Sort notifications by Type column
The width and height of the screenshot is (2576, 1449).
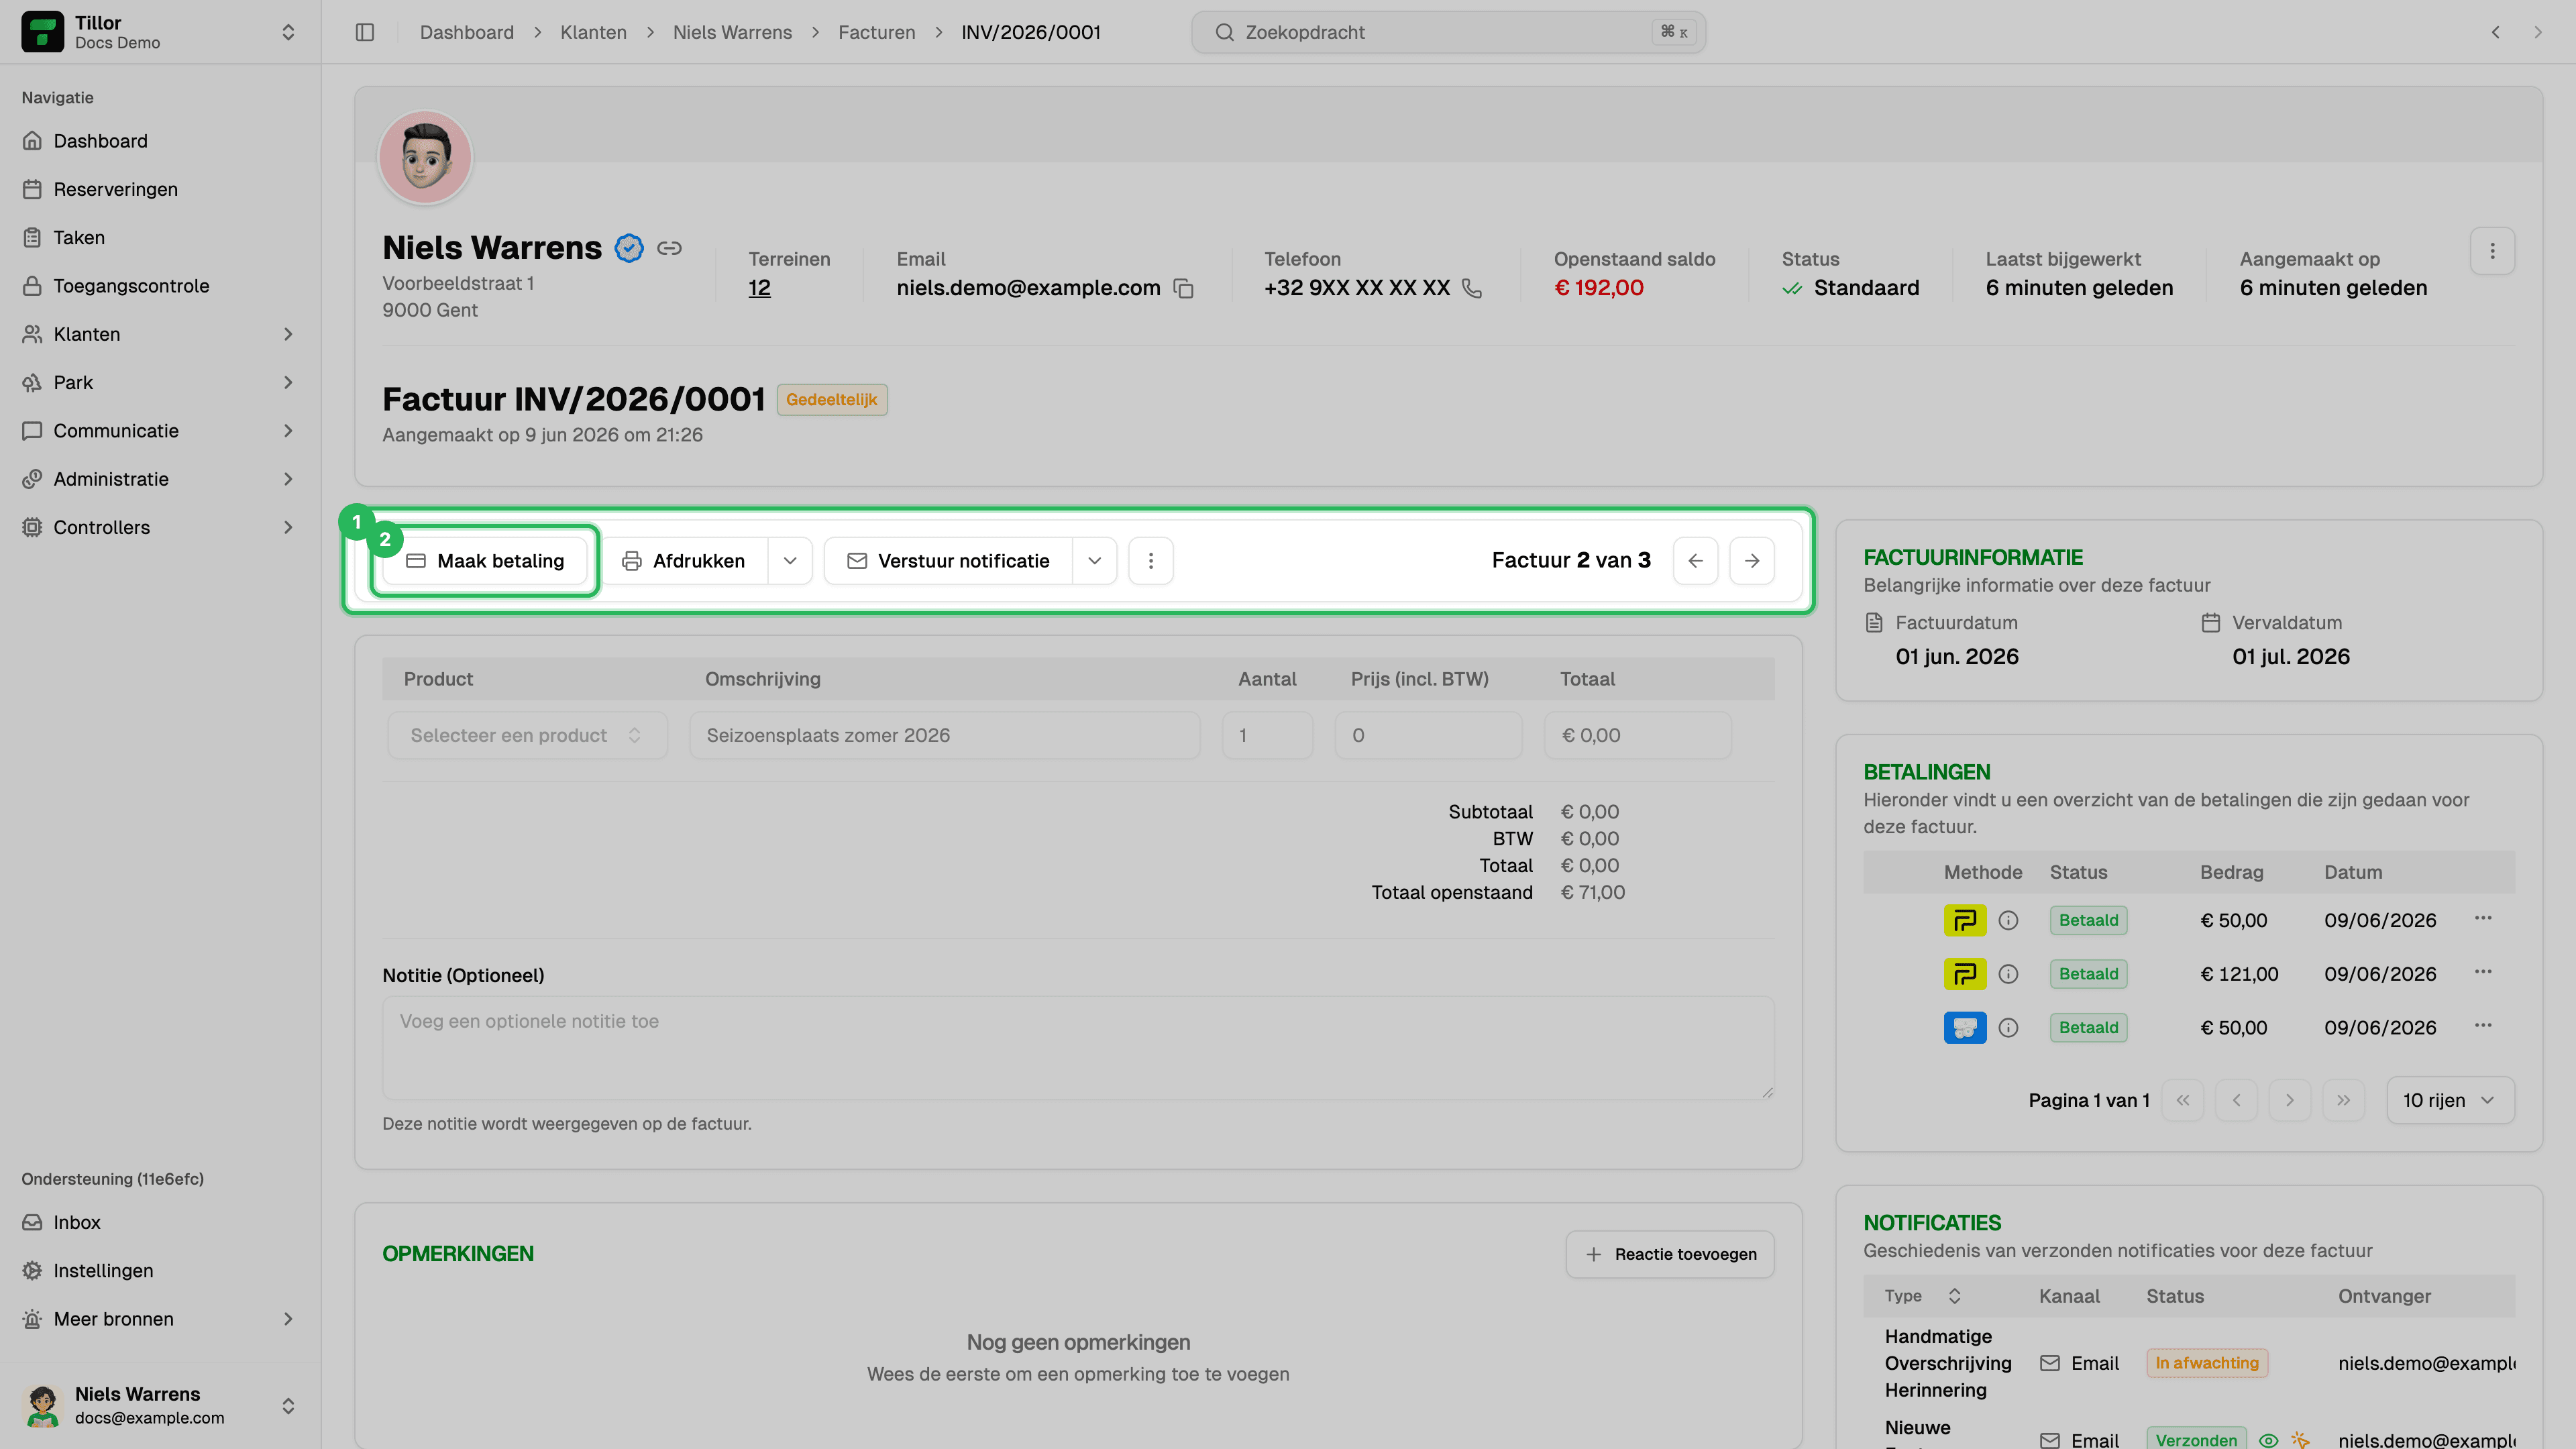[x=1922, y=1296]
